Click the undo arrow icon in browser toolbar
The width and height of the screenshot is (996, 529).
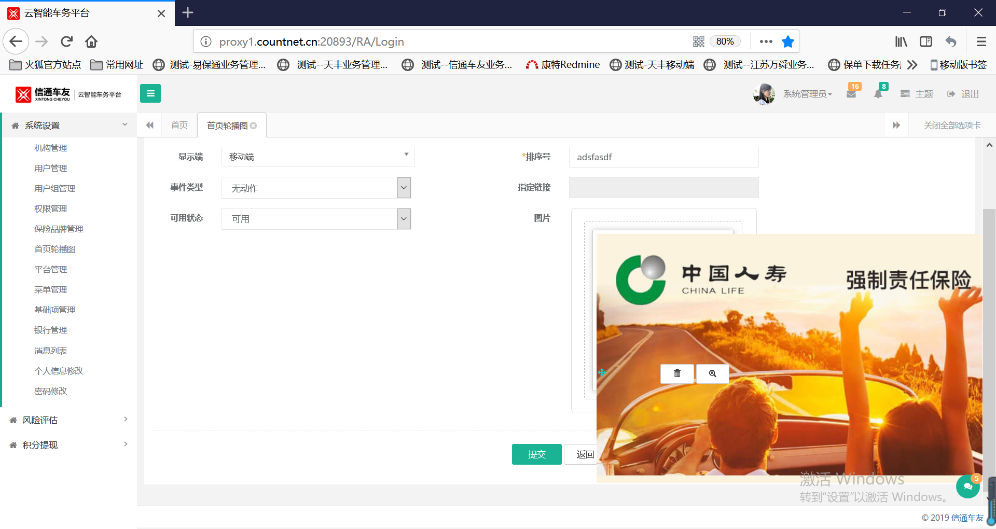pyautogui.click(x=951, y=41)
